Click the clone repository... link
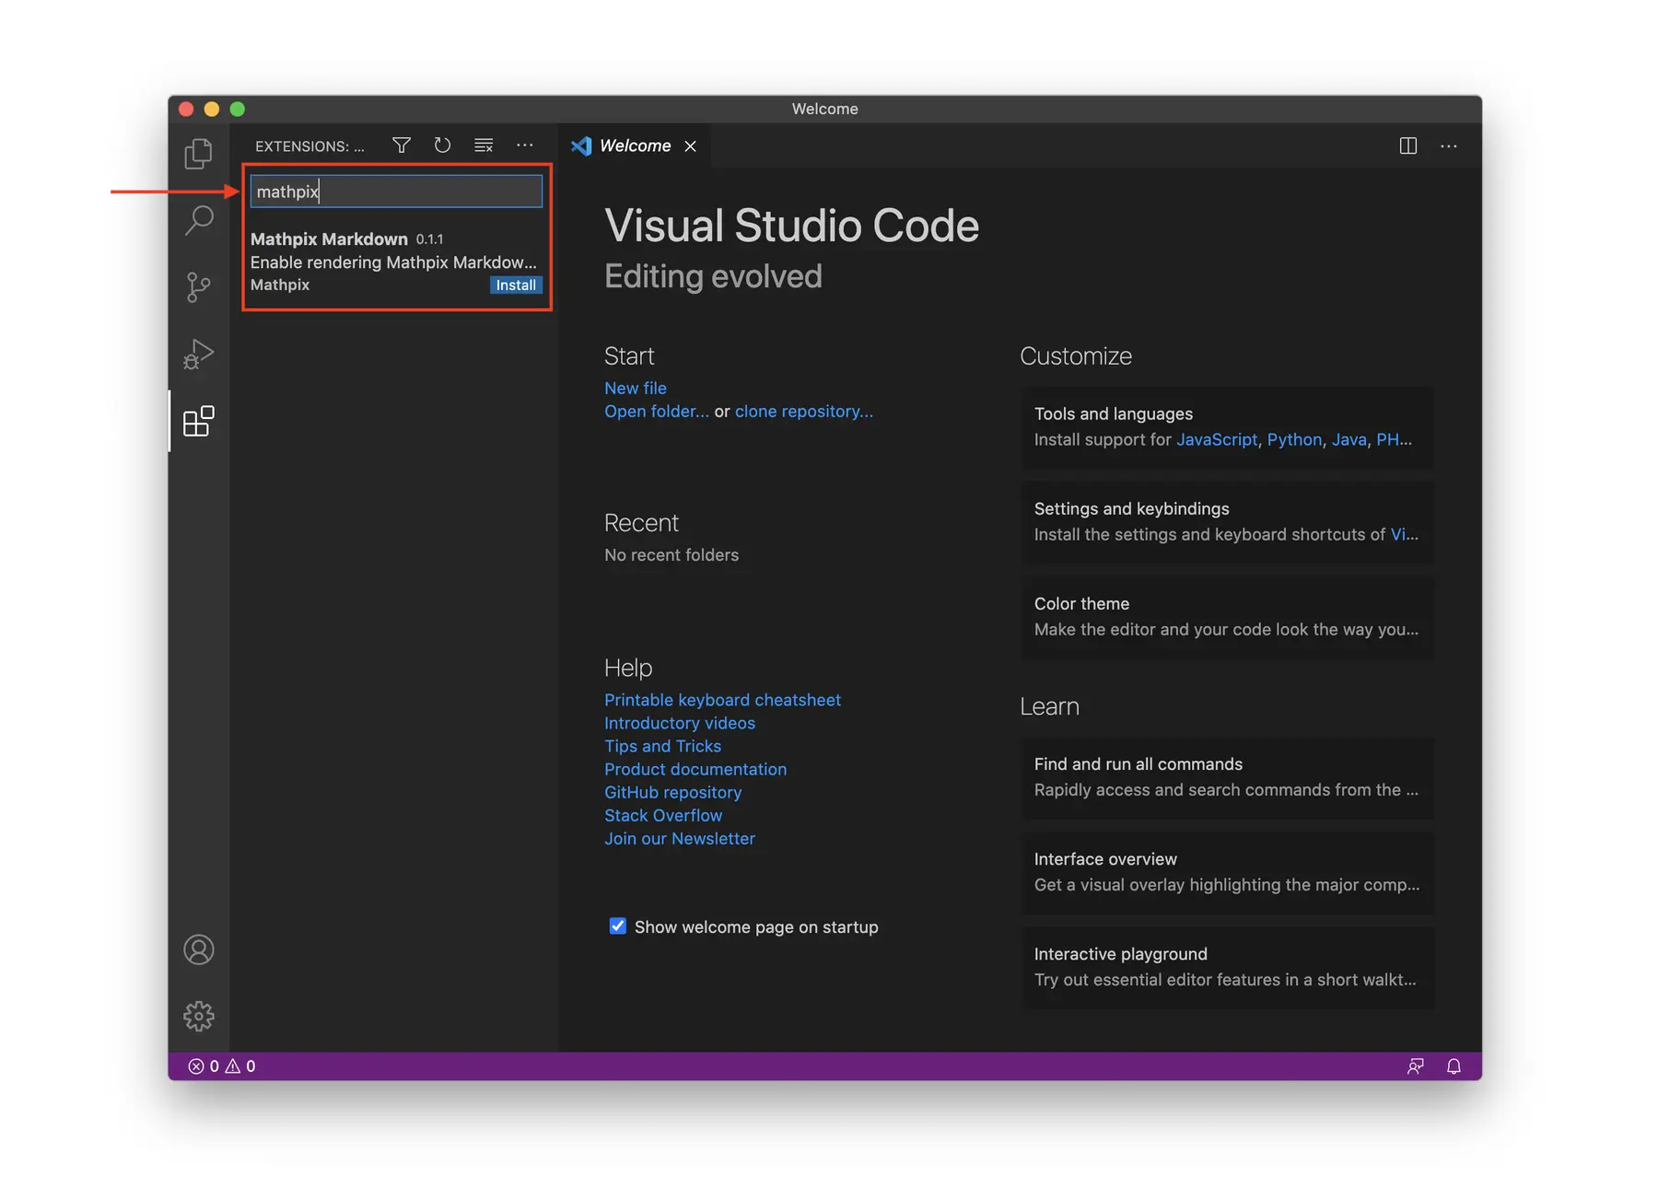The image size is (1658, 1187). [804, 411]
